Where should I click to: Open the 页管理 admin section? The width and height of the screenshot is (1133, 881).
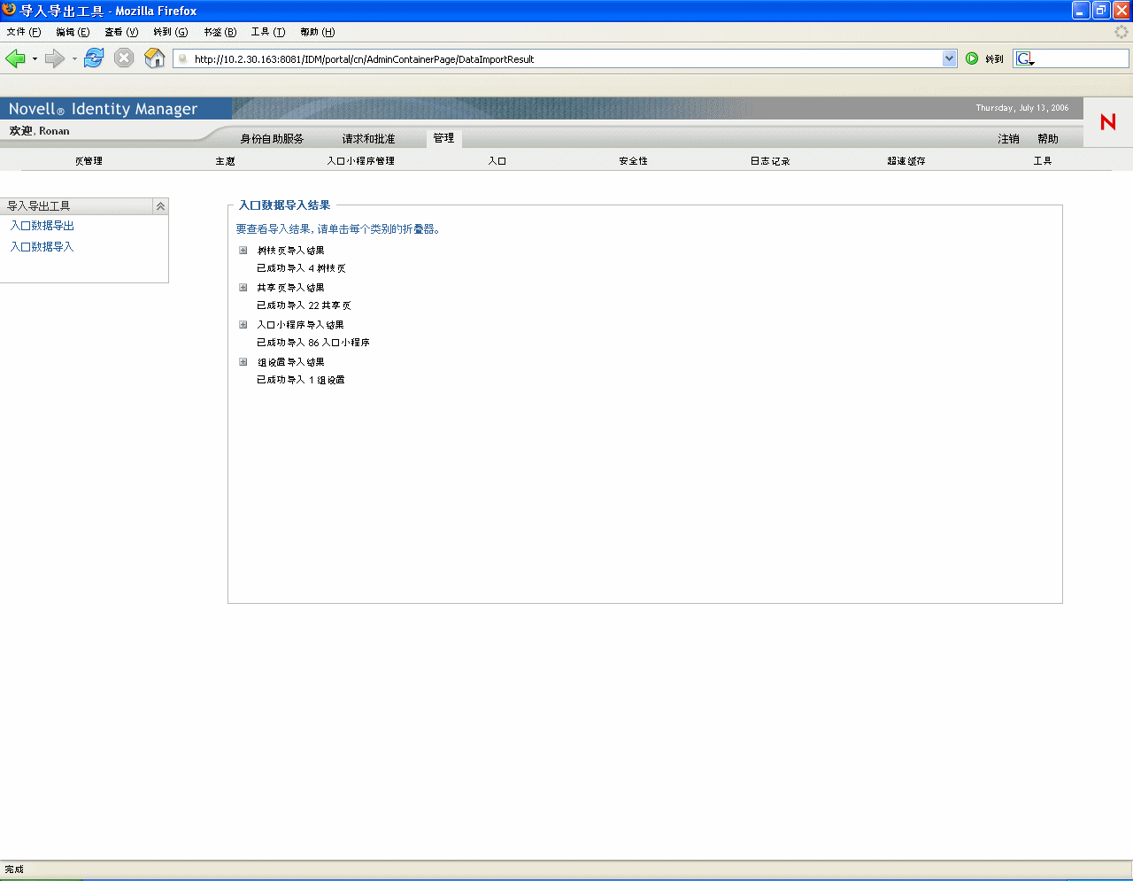click(89, 161)
